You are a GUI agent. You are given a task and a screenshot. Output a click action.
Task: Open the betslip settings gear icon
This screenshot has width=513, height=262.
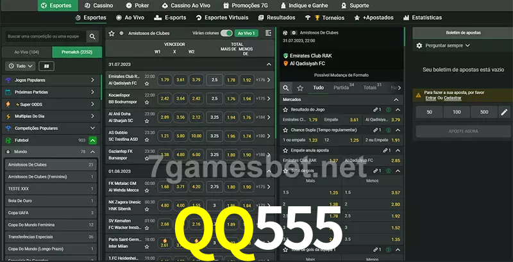pos(419,45)
